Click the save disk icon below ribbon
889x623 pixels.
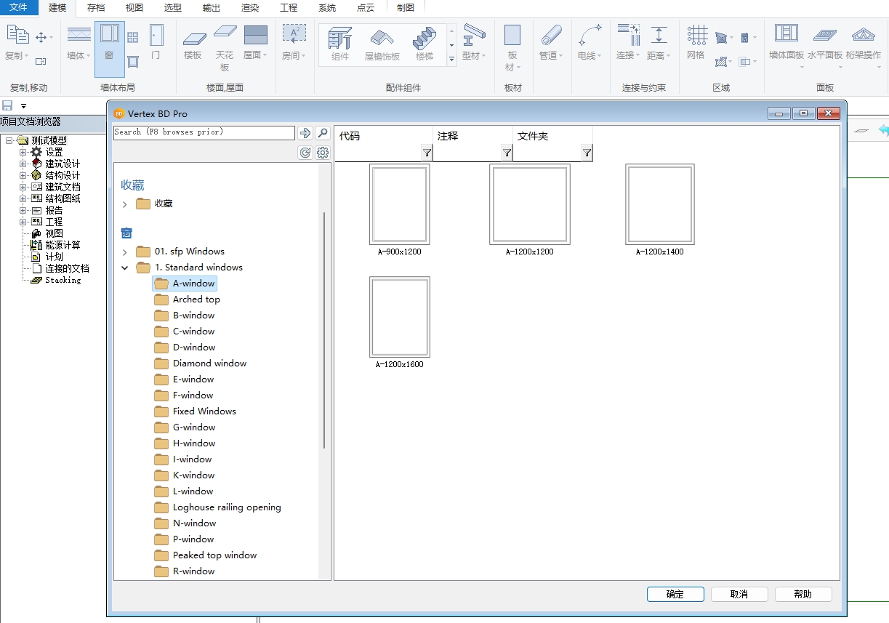pyautogui.click(x=7, y=106)
